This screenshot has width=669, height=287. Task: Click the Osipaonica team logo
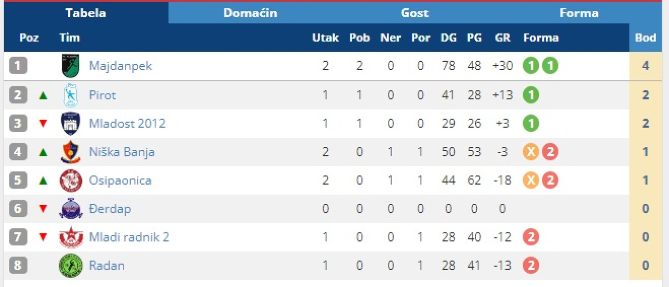(71, 181)
